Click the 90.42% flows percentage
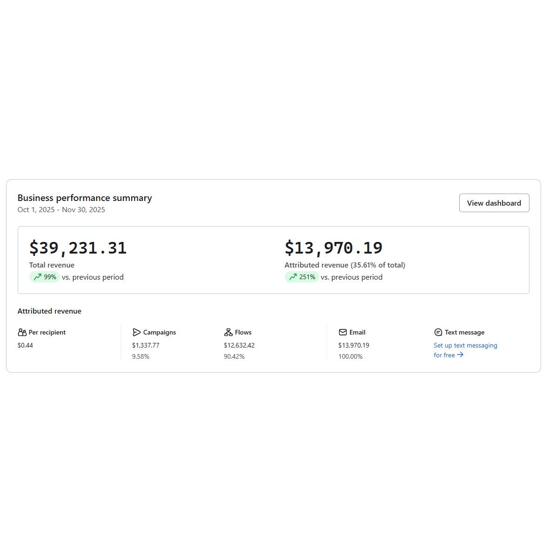This screenshot has height=549, width=549. [x=234, y=356]
